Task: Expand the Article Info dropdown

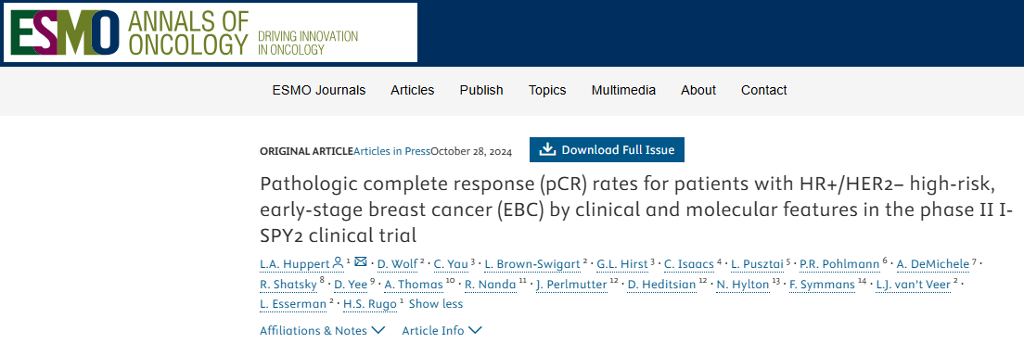Action: pos(442,330)
